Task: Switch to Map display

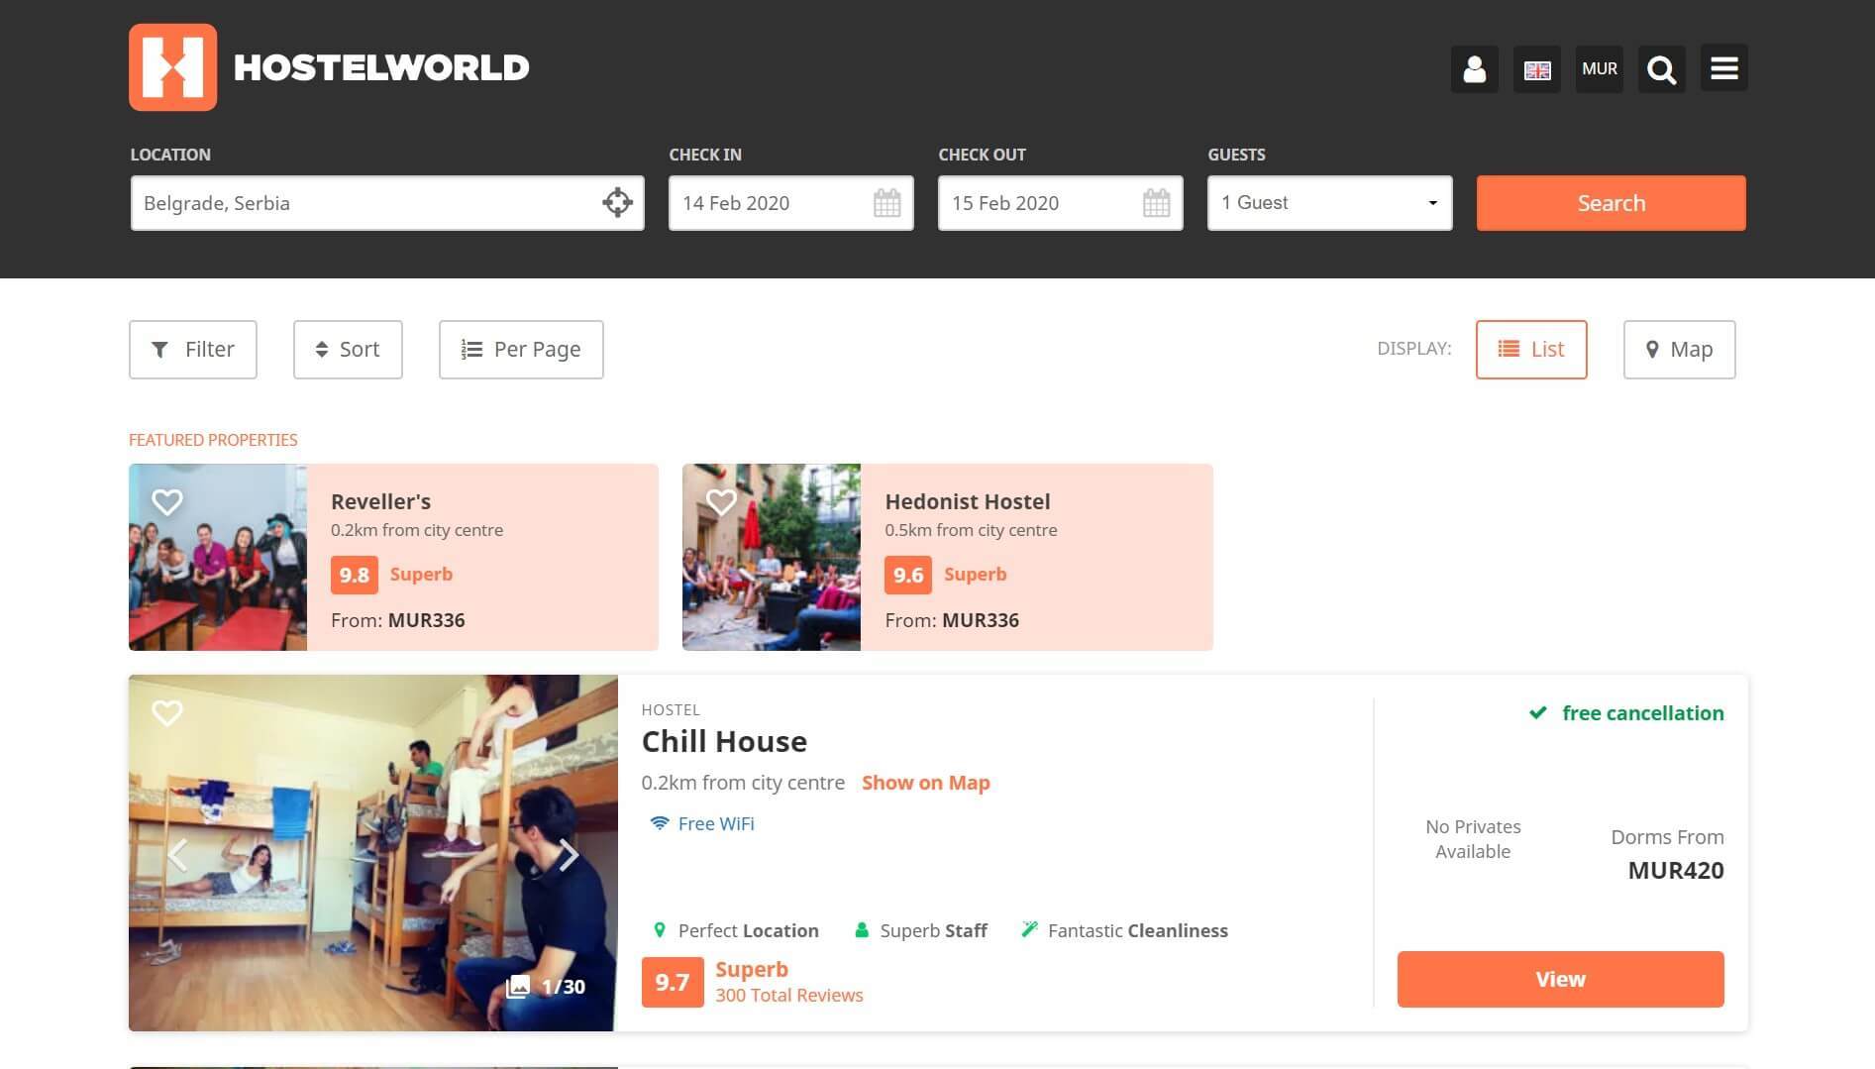Action: click(x=1679, y=349)
